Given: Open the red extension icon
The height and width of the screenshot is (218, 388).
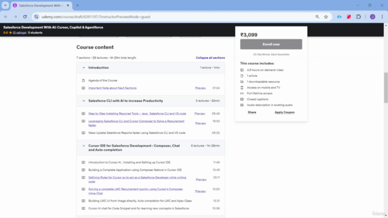Looking at the screenshot, I should (x=349, y=17).
